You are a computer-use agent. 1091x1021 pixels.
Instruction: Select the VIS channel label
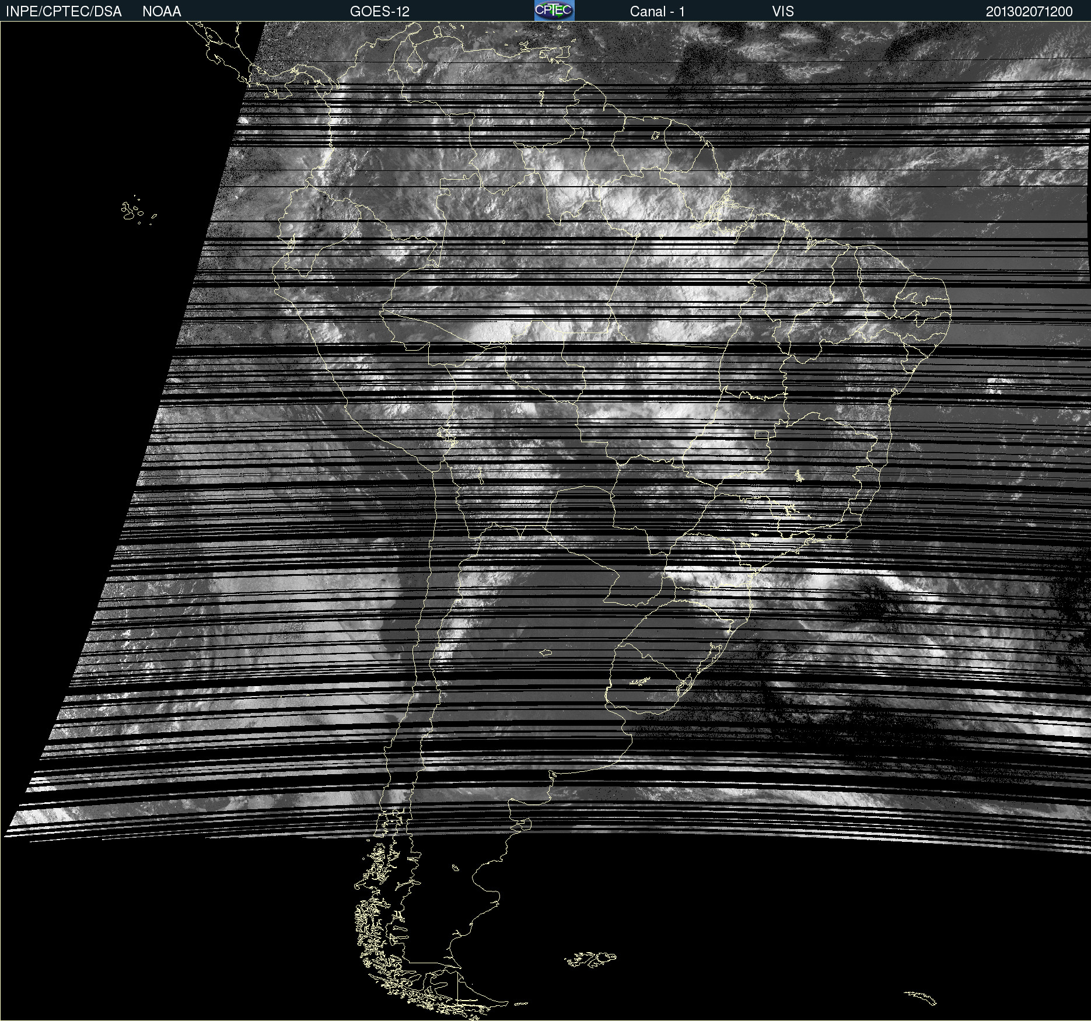pyautogui.click(x=783, y=12)
